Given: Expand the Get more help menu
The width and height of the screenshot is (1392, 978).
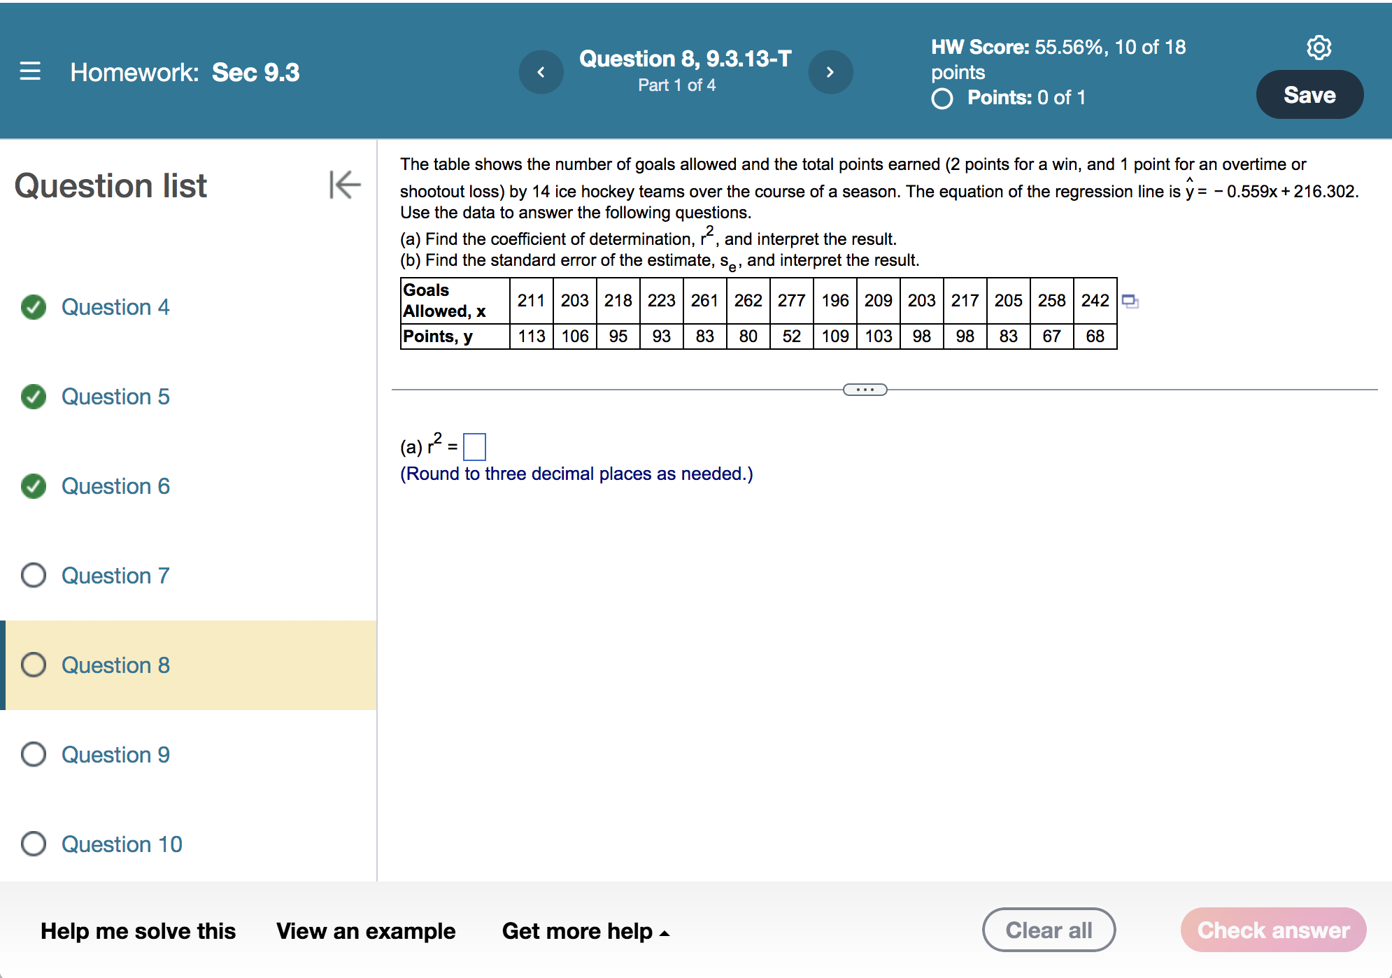Looking at the screenshot, I should (x=585, y=931).
